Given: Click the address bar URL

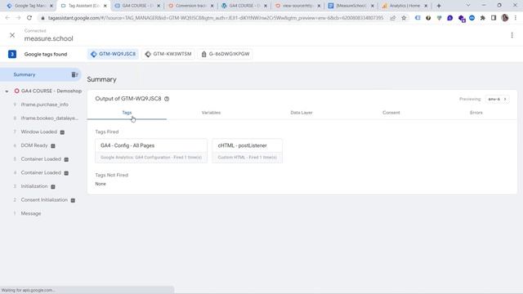Looking at the screenshot, I should pos(216,18).
